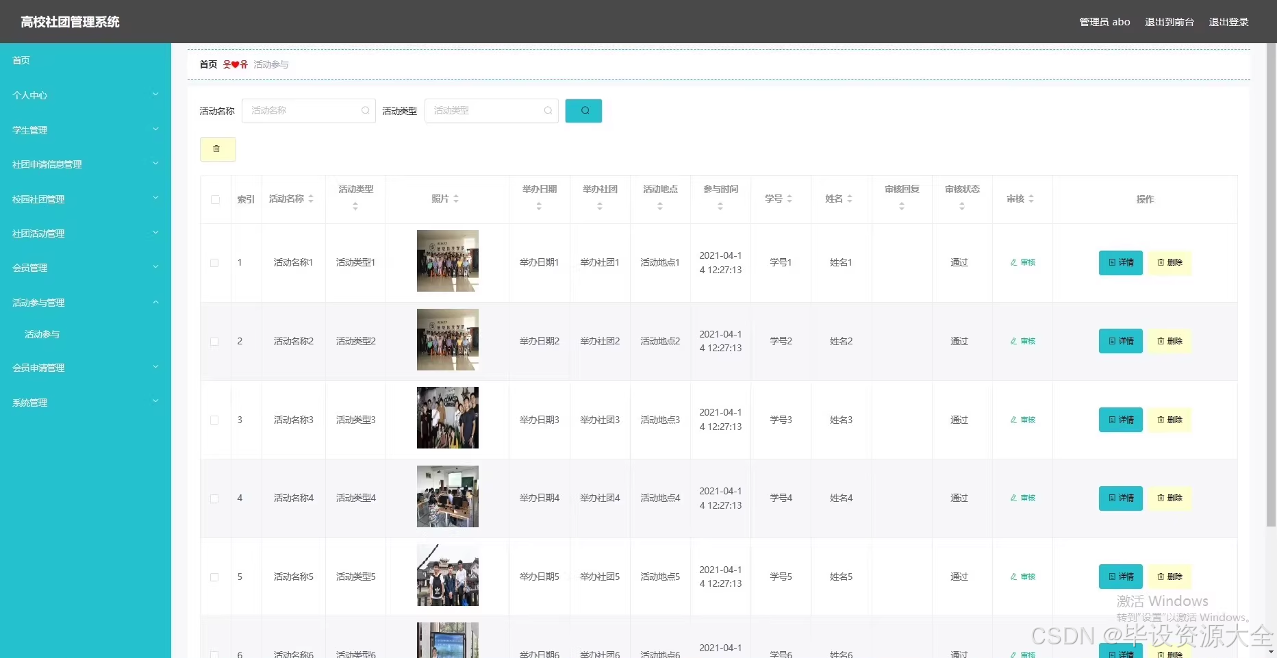Click the vertical page scrollbar

(1272, 285)
